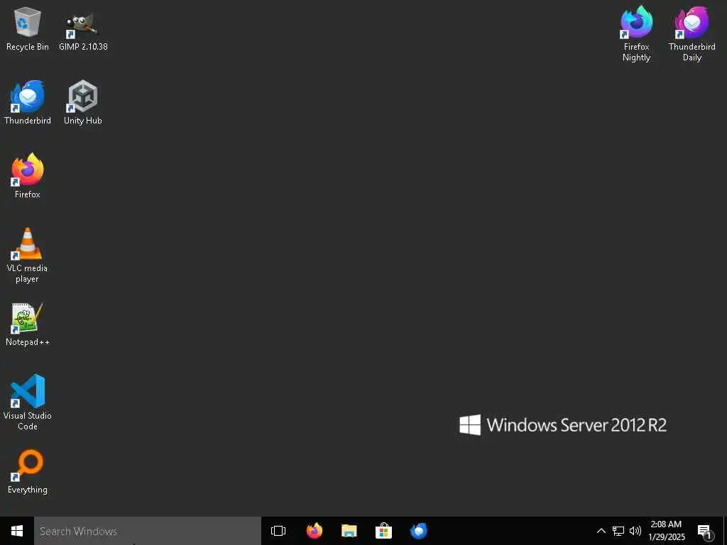Launch Thunderbird from the taskbar
The image size is (727, 545).
point(419,531)
